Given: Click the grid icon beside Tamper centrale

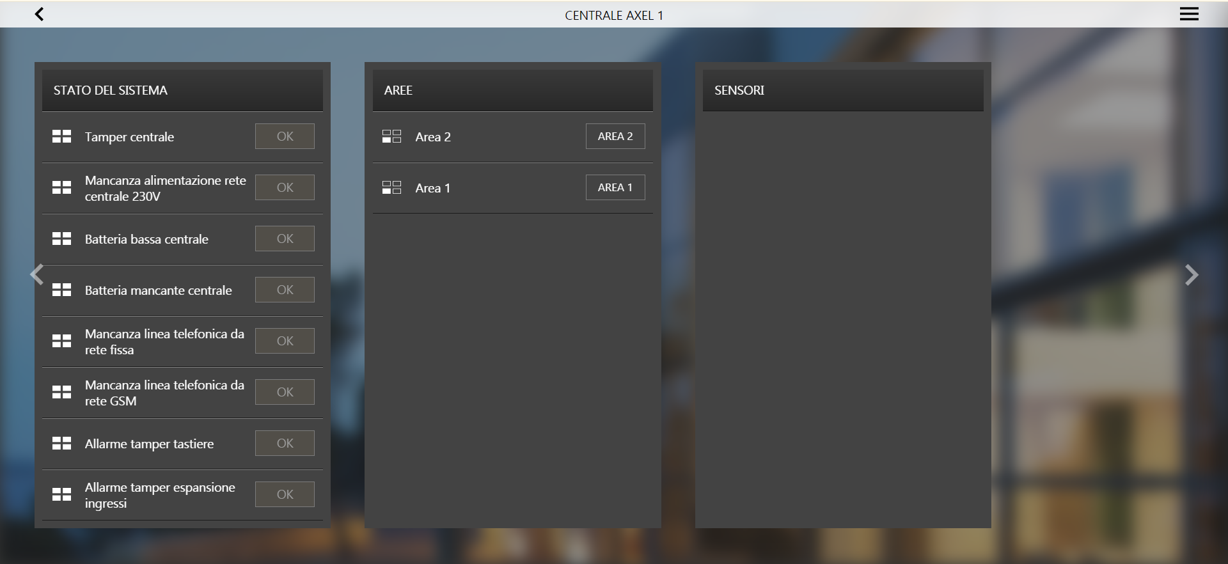Looking at the screenshot, I should point(62,136).
